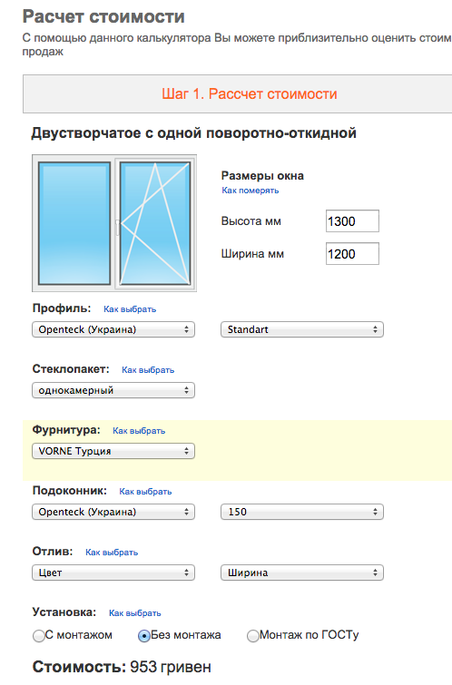Open the Отлив Цвет color dropdown
This screenshot has height=685, width=452.
(113, 572)
